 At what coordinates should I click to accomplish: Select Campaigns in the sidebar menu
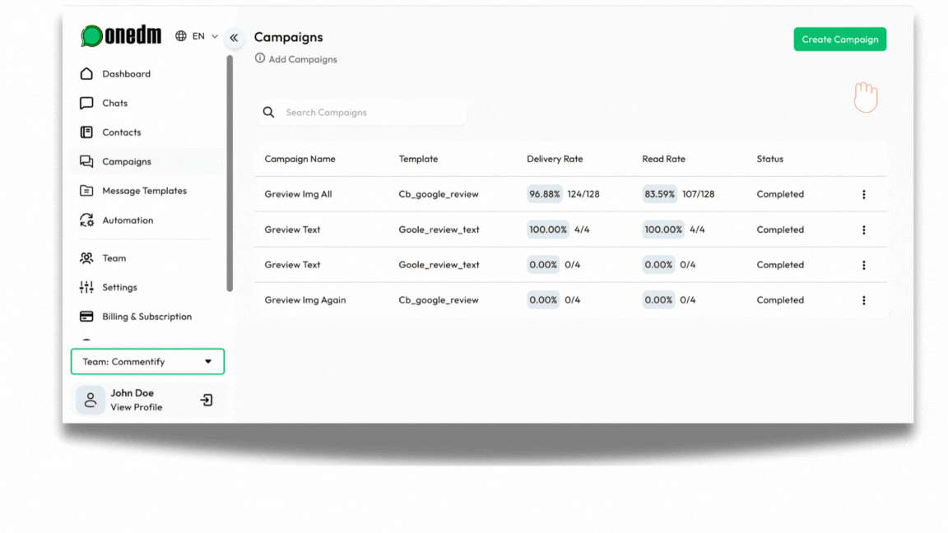[126, 162]
